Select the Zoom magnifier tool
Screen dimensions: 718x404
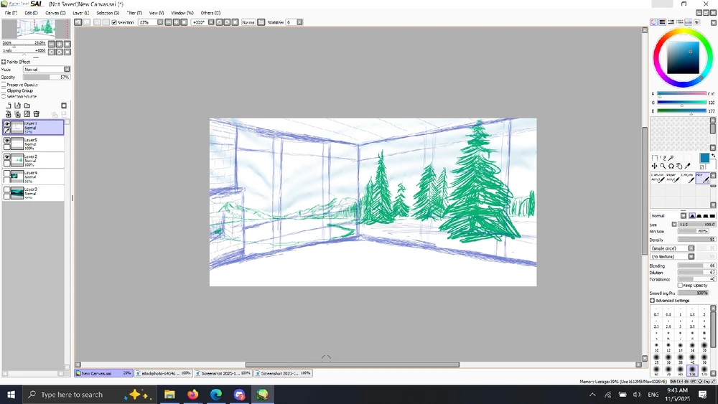(663, 166)
